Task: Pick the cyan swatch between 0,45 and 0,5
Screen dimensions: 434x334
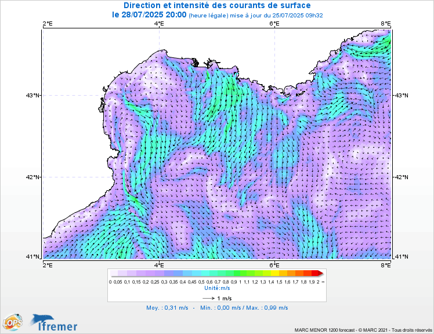Action: click(197, 273)
